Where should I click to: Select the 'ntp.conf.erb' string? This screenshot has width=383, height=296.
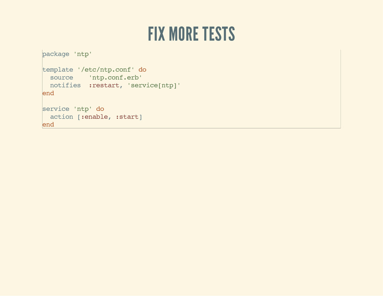pos(115,77)
